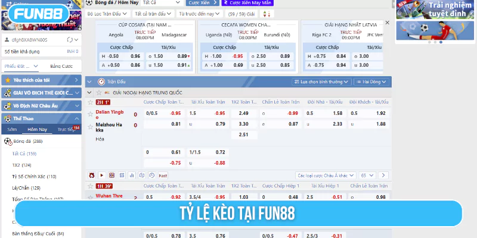477x238 pixels.
Task: Click the clock icon in match toolbar
Action: [x=150, y=176]
